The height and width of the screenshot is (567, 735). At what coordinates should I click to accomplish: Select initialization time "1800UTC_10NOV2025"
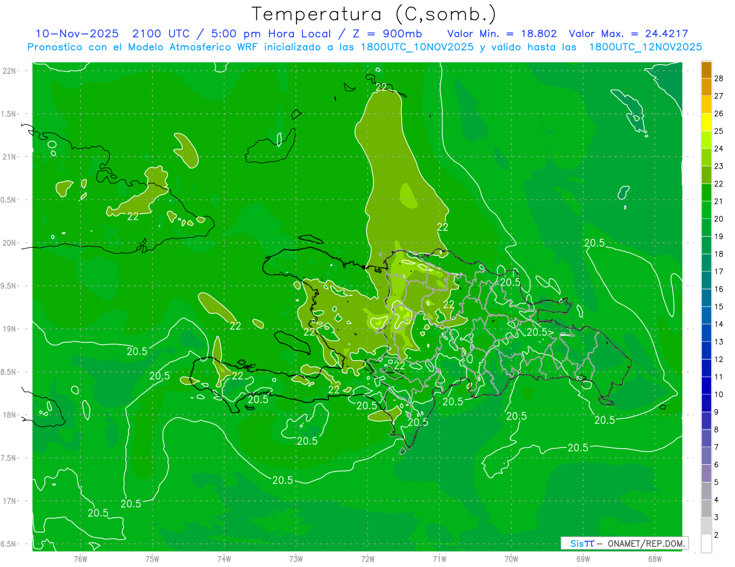(417, 47)
